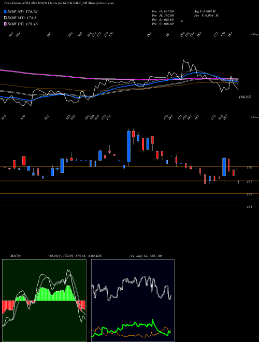Click the 'Pre O: 167.00' value
Screen dimensions: 259x342
pyautogui.click(x=163, y=11)
